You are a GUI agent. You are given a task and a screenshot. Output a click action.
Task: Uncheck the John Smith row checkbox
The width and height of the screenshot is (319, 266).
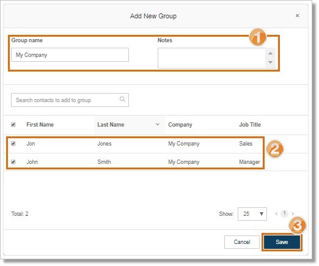pyautogui.click(x=13, y=162)
